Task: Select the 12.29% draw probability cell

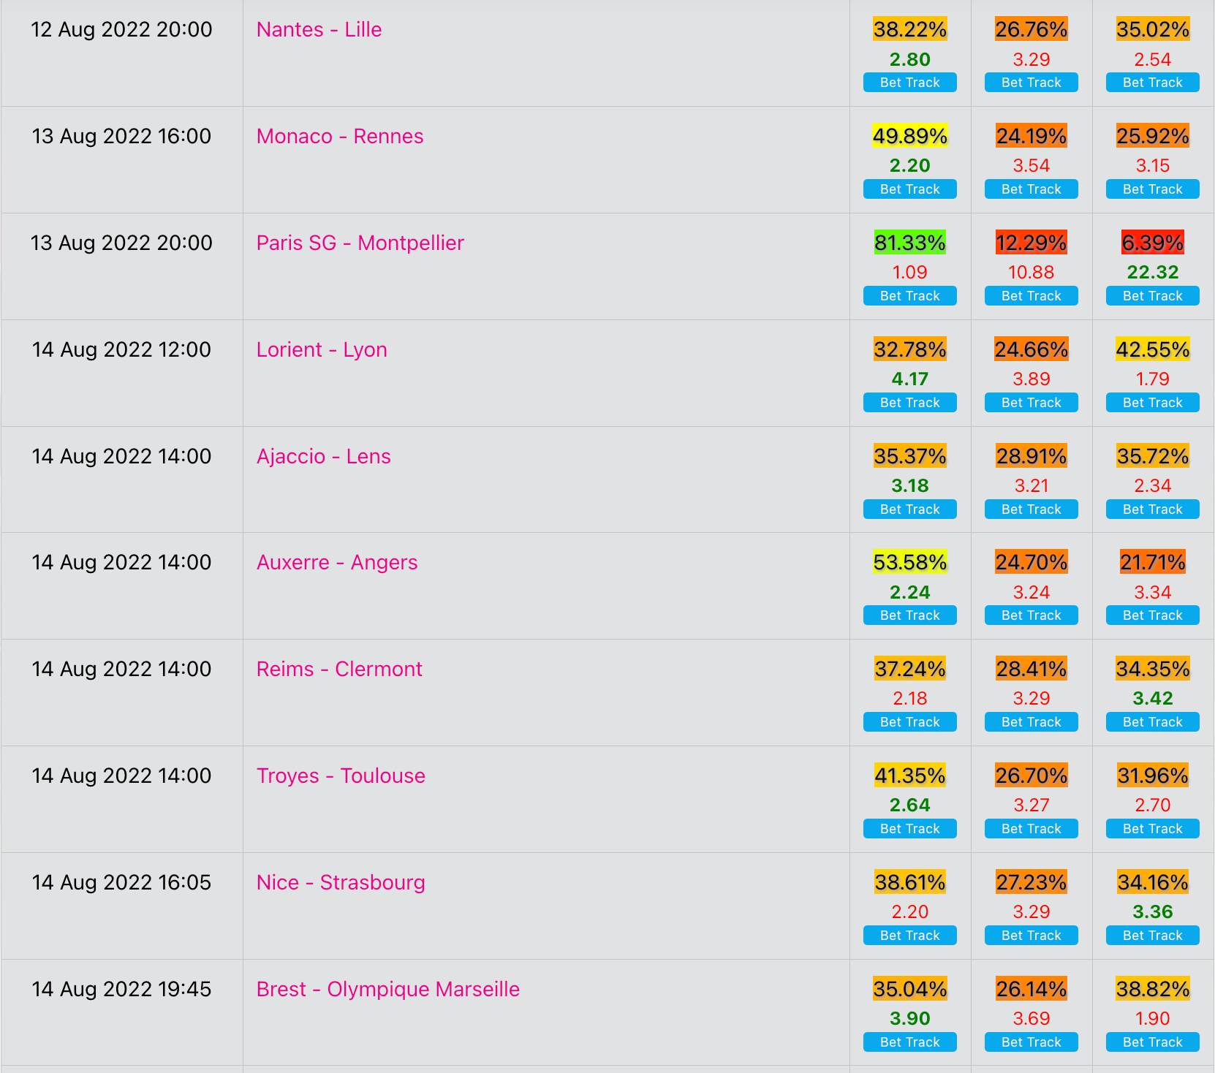Action: click(x=1032, y=243)
